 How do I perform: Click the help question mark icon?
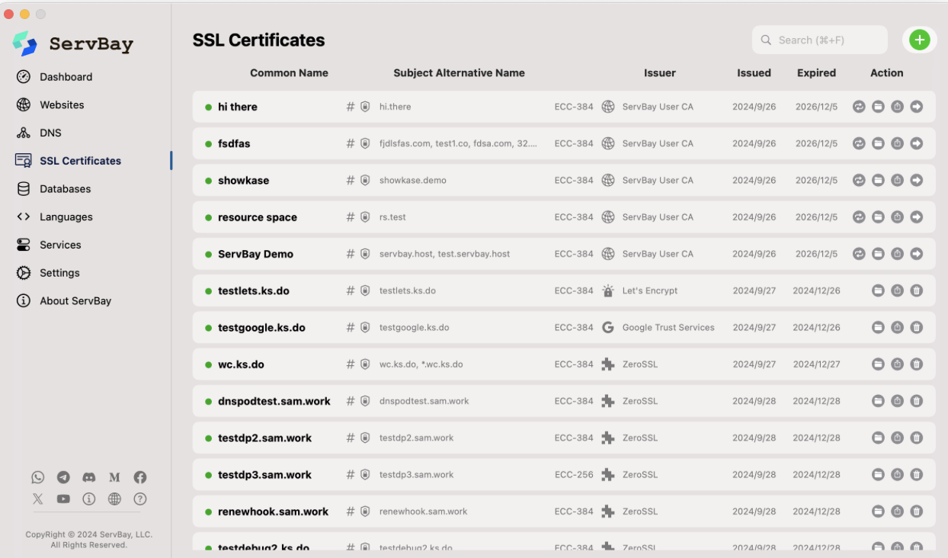[140, 499]
